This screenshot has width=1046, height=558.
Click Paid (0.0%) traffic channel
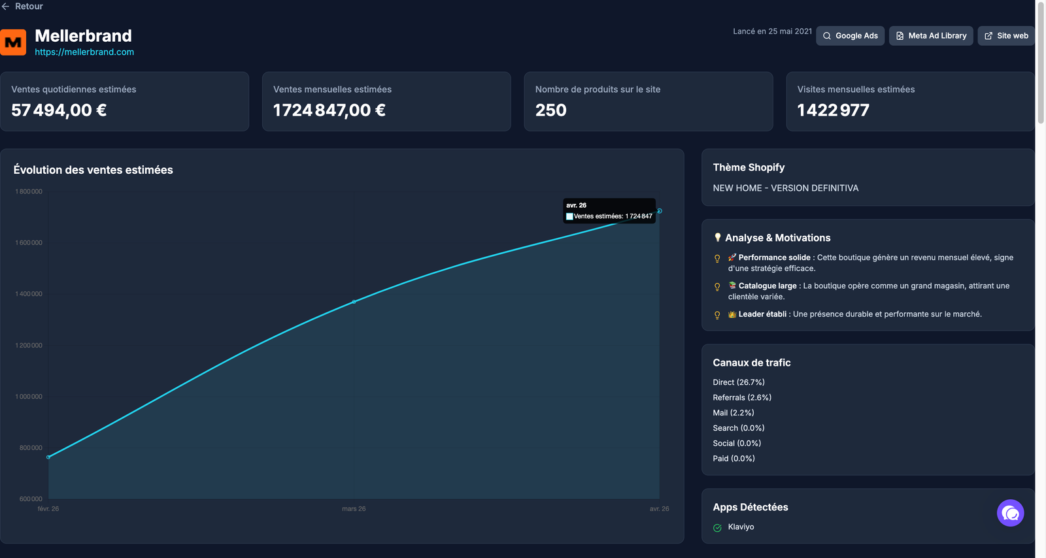tap(734, 459)
